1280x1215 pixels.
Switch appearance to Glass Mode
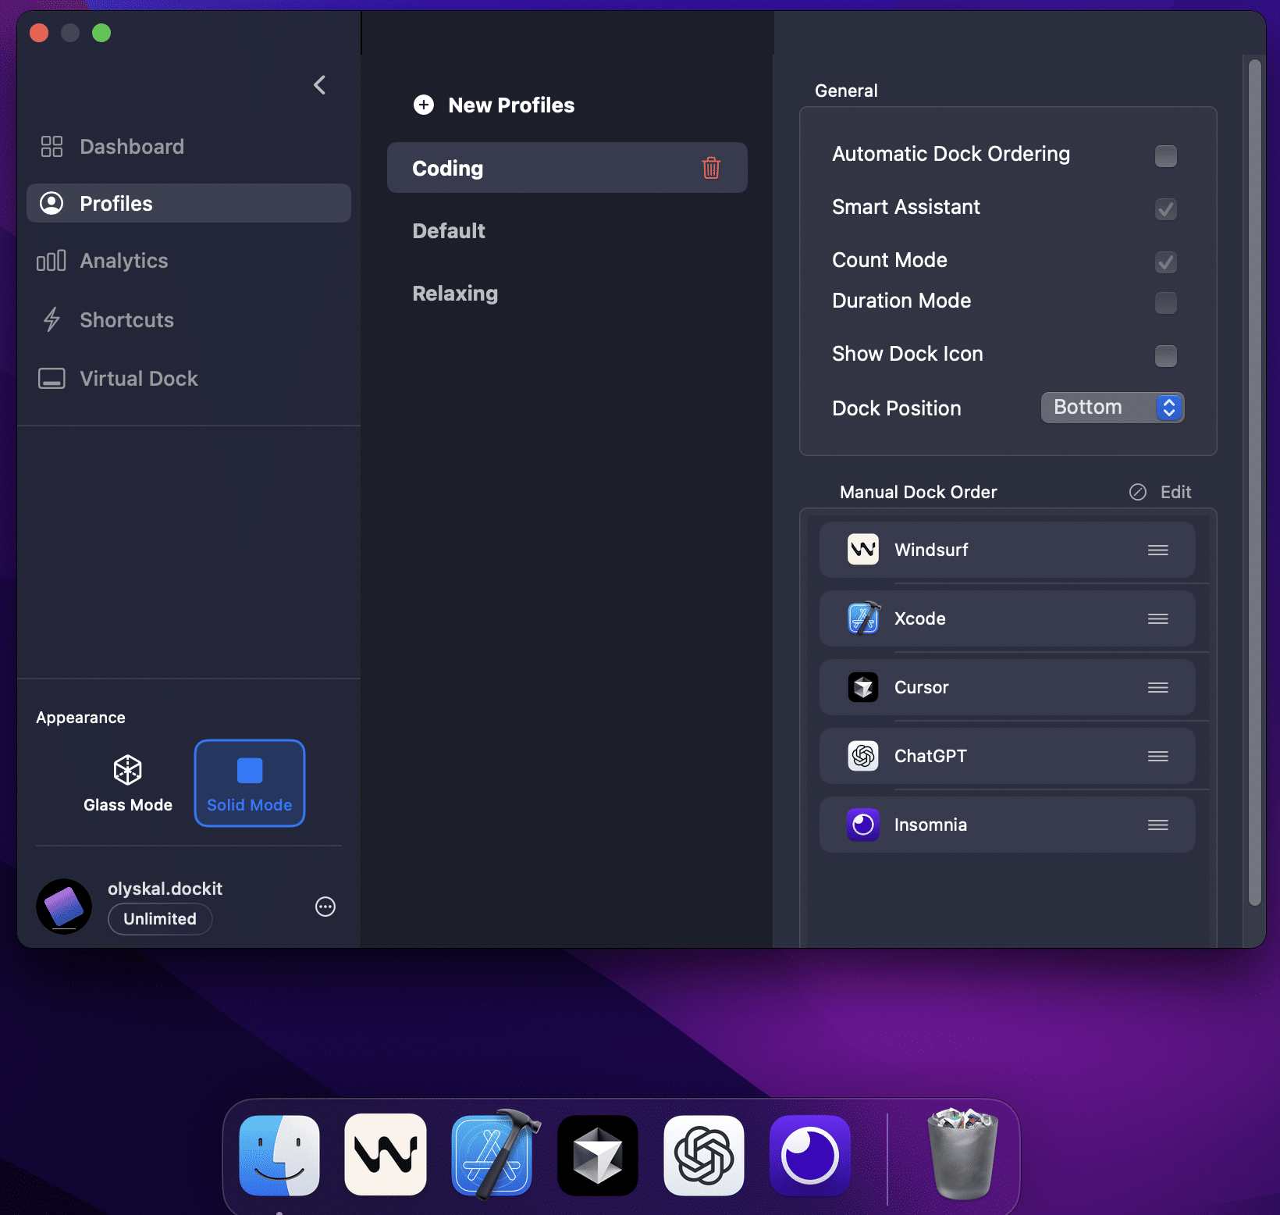128,783
